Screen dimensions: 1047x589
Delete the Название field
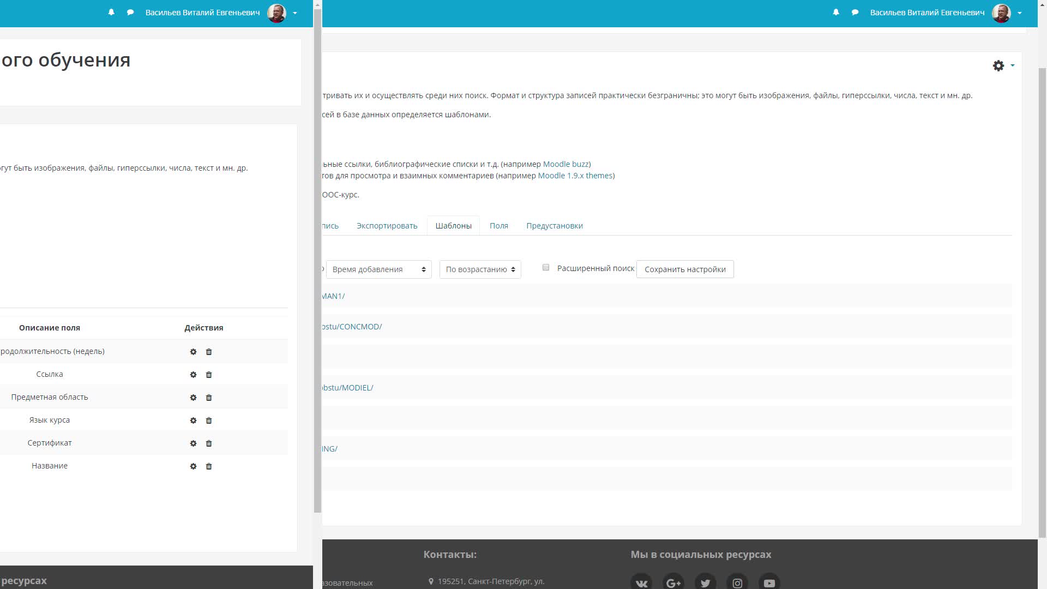(209, 466)
